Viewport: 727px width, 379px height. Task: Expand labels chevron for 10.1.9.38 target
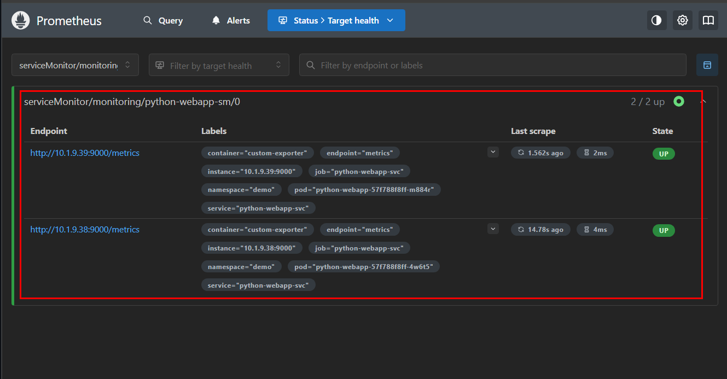pos(493,229)
